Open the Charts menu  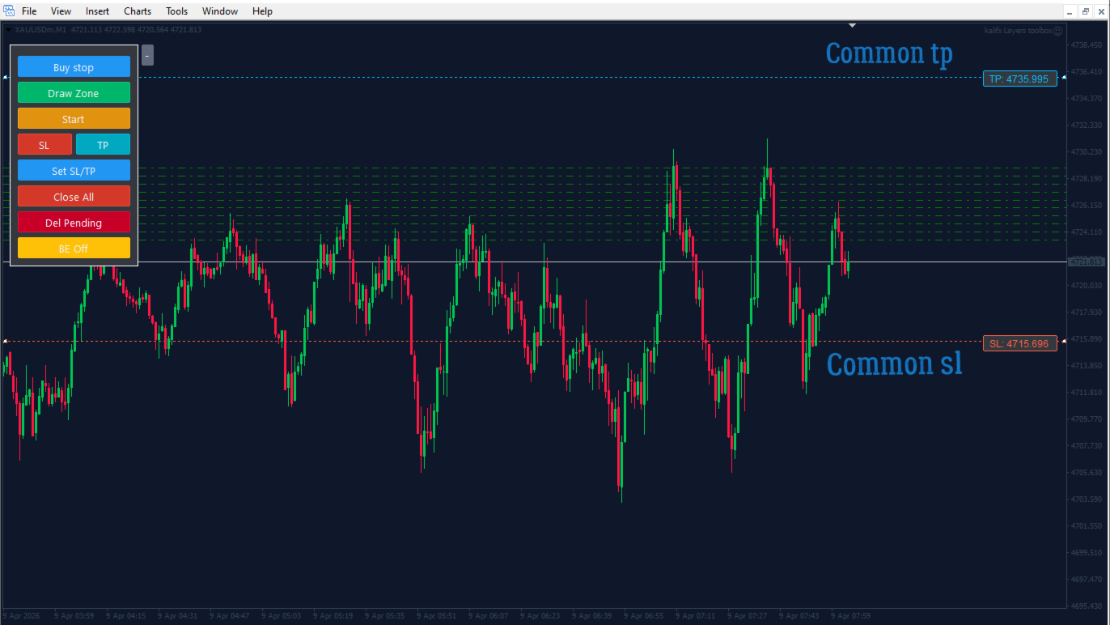click(x=138, y=11)
